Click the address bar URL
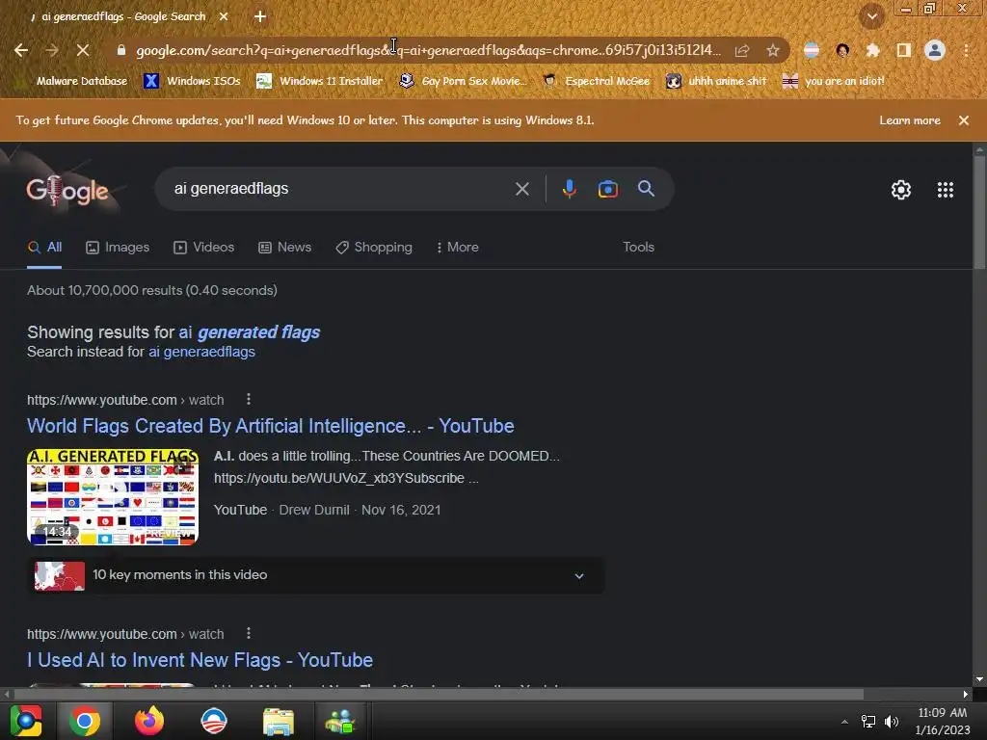987x740 pixels. (x=428, y=50)
